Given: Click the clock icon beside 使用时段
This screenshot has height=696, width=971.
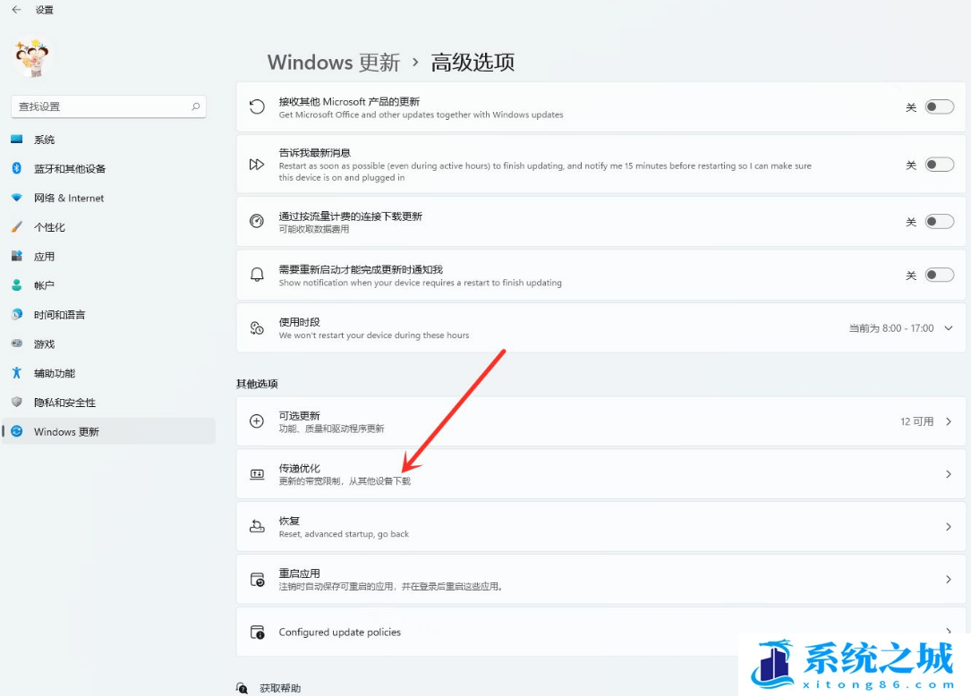Looking at the screenshot, I should coord(257,327).
